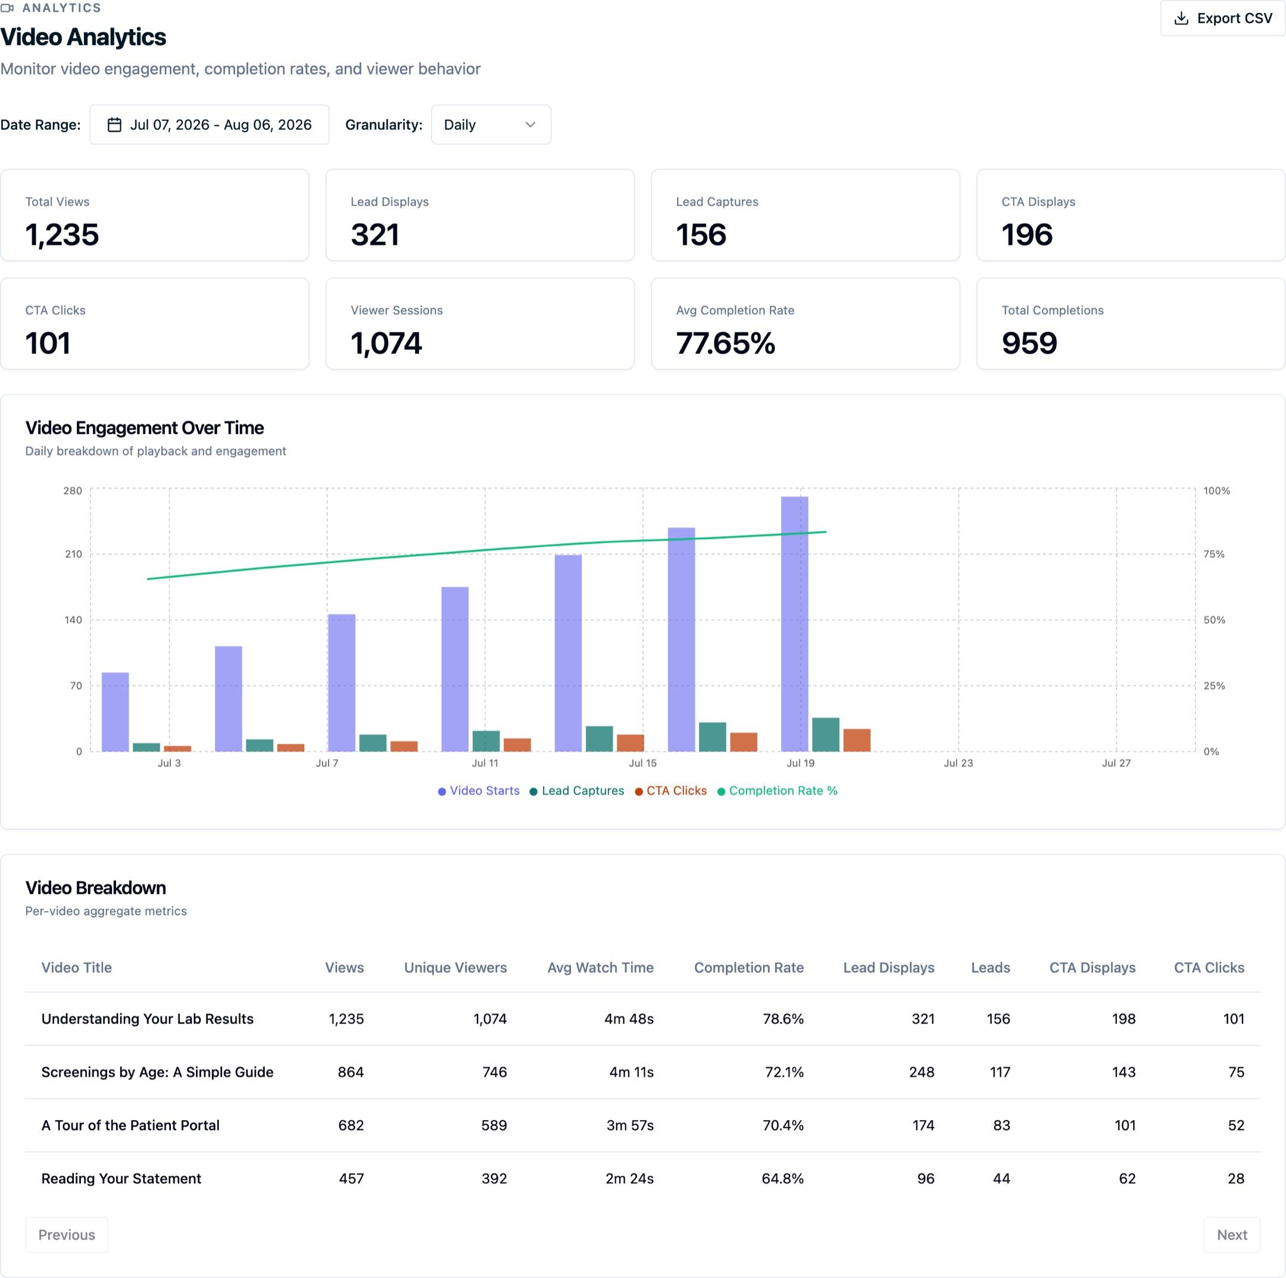1286x1278 pixels.
Task: Click the Video Engagement Over Time heading
Action: (x=145, y=428)
